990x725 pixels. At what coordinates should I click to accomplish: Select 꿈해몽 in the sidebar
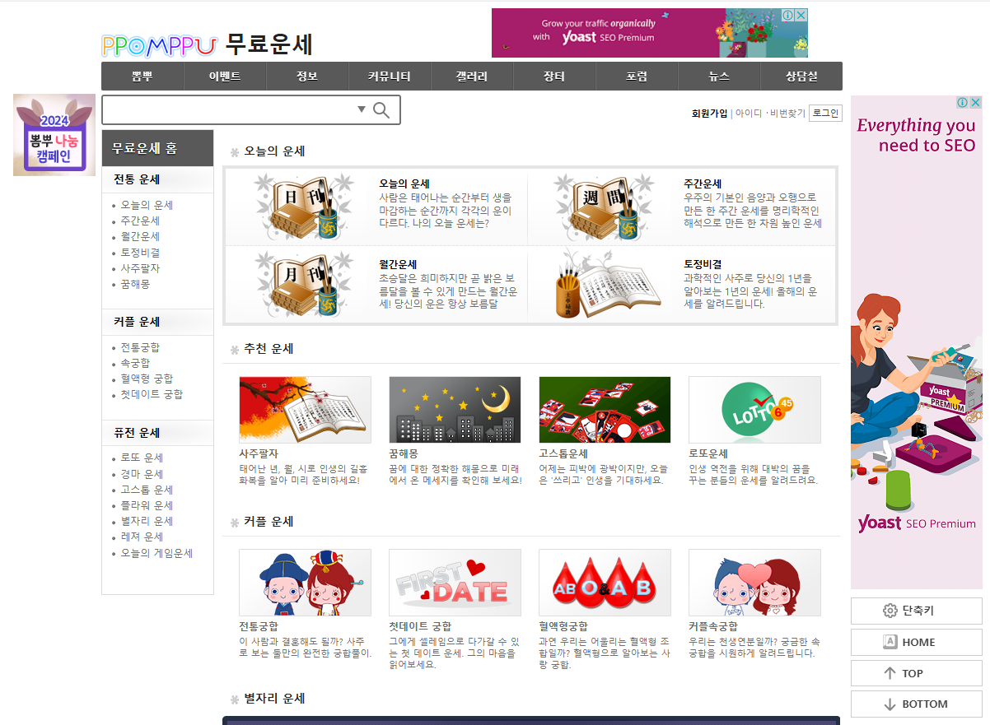click(135, 282)
